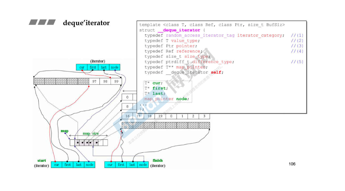Click the magenta __deque_iterator struct name

point(179,30)
